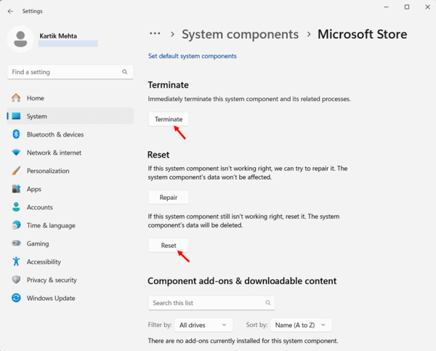The image size is (436, 351).
Task: Click the Terminate section heading
Action: (169, 85)
